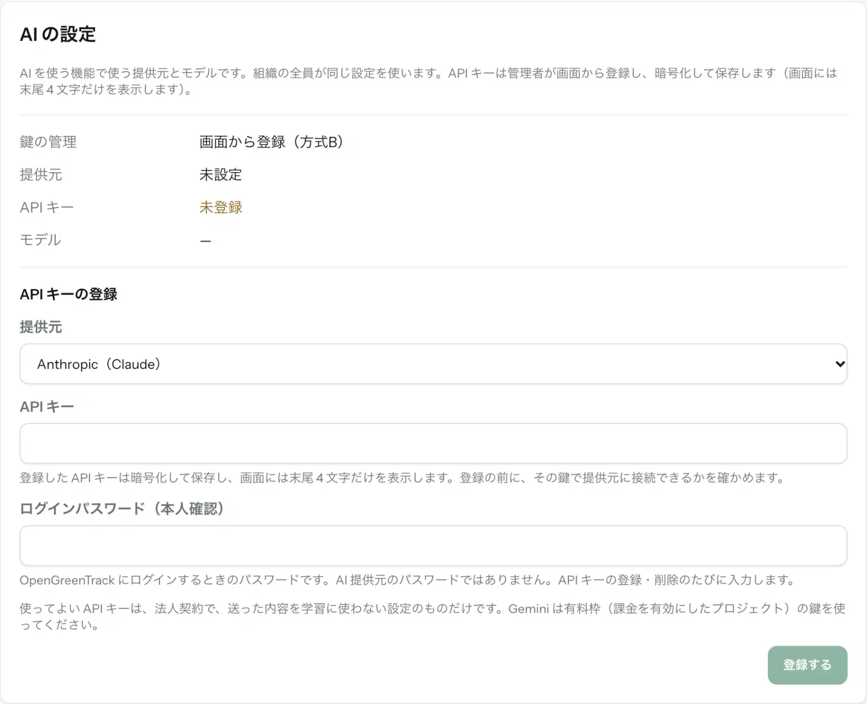
Task: Click the 鍵の管理 label
Action: [48, 142]
